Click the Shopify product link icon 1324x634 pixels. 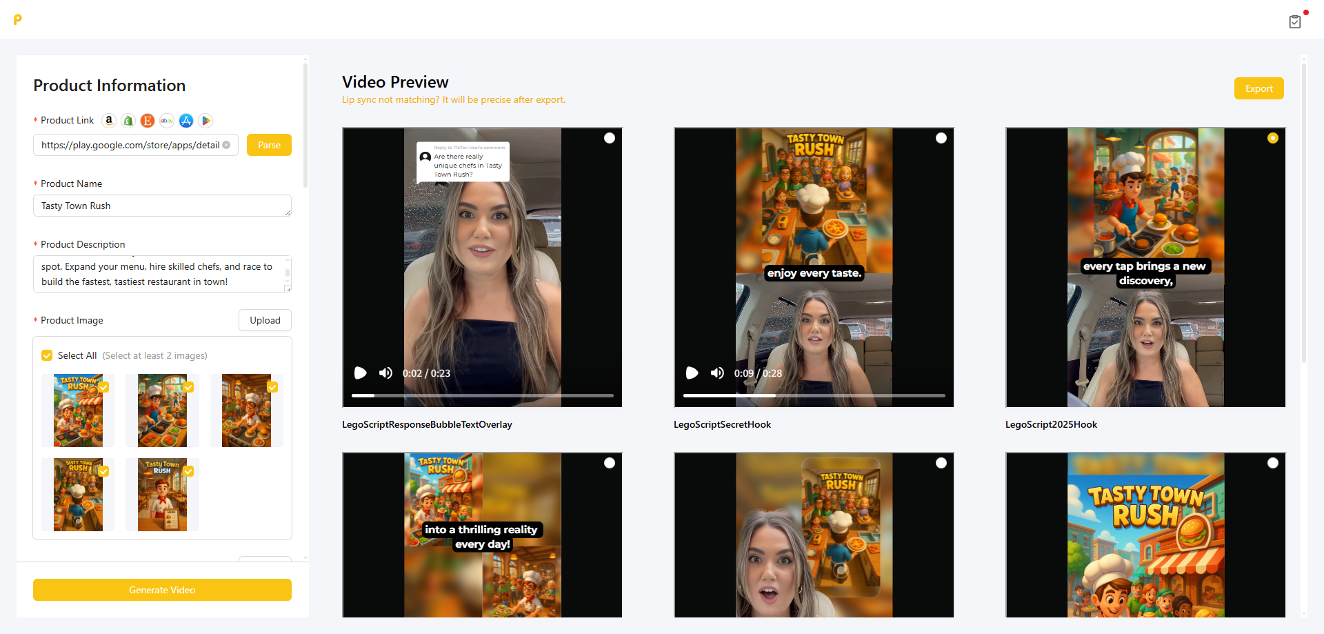click(128, 121)
